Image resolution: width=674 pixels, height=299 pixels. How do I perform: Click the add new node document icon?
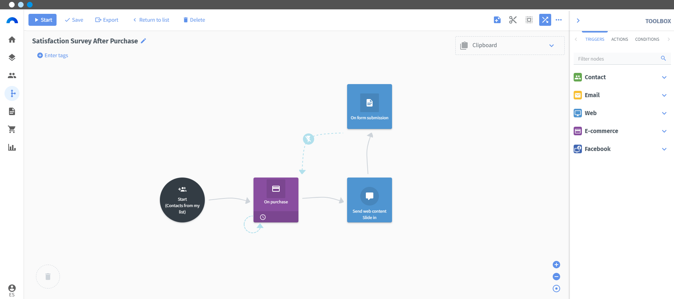pyautogui.click(x=497, y=20)
